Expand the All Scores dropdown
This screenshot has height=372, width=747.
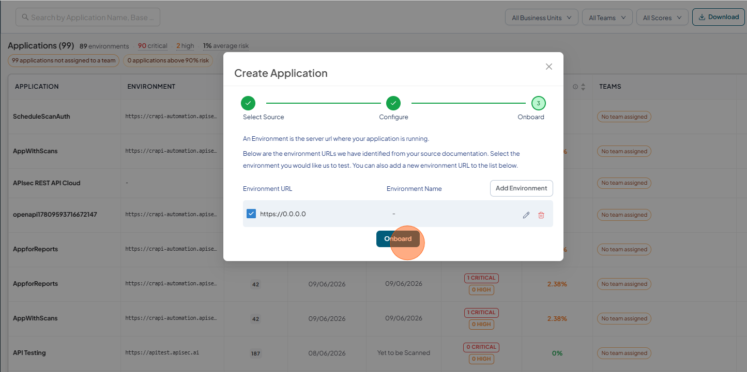662,18
